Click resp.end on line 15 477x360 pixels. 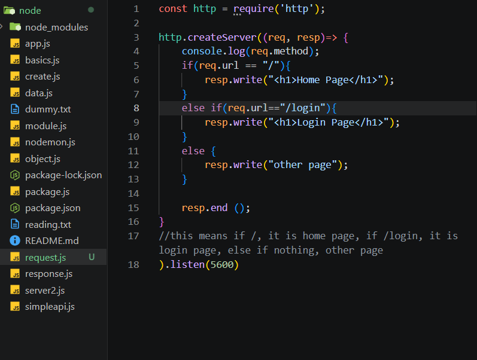pyautogui.click(x=205, y=208)
